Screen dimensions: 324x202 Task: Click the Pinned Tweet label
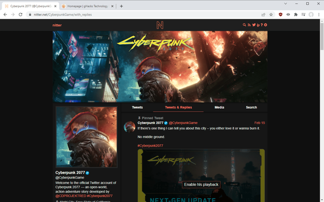151,118
